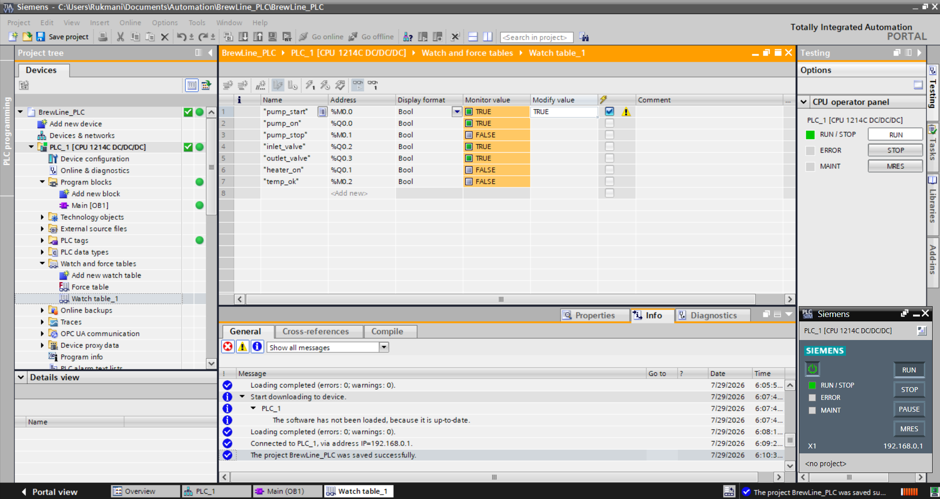Open the Show all messages dropdown

coord(384,347)
